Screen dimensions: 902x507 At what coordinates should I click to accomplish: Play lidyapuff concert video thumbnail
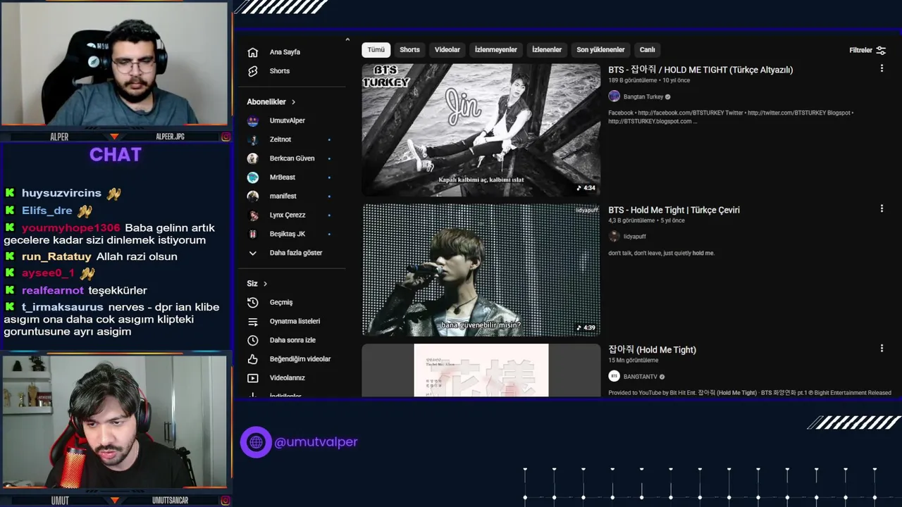tap(481, 270)
